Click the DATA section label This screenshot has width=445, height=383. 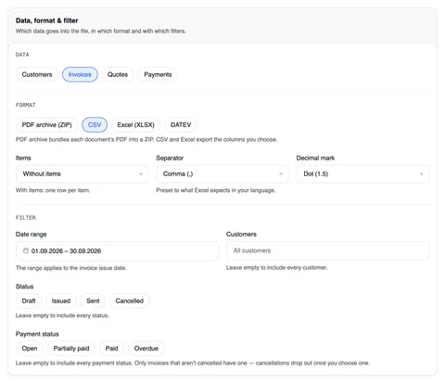coord(22,55)
